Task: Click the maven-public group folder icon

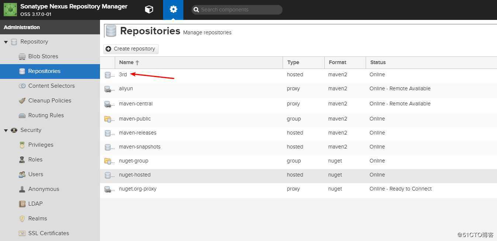Action: pos(108,119)
